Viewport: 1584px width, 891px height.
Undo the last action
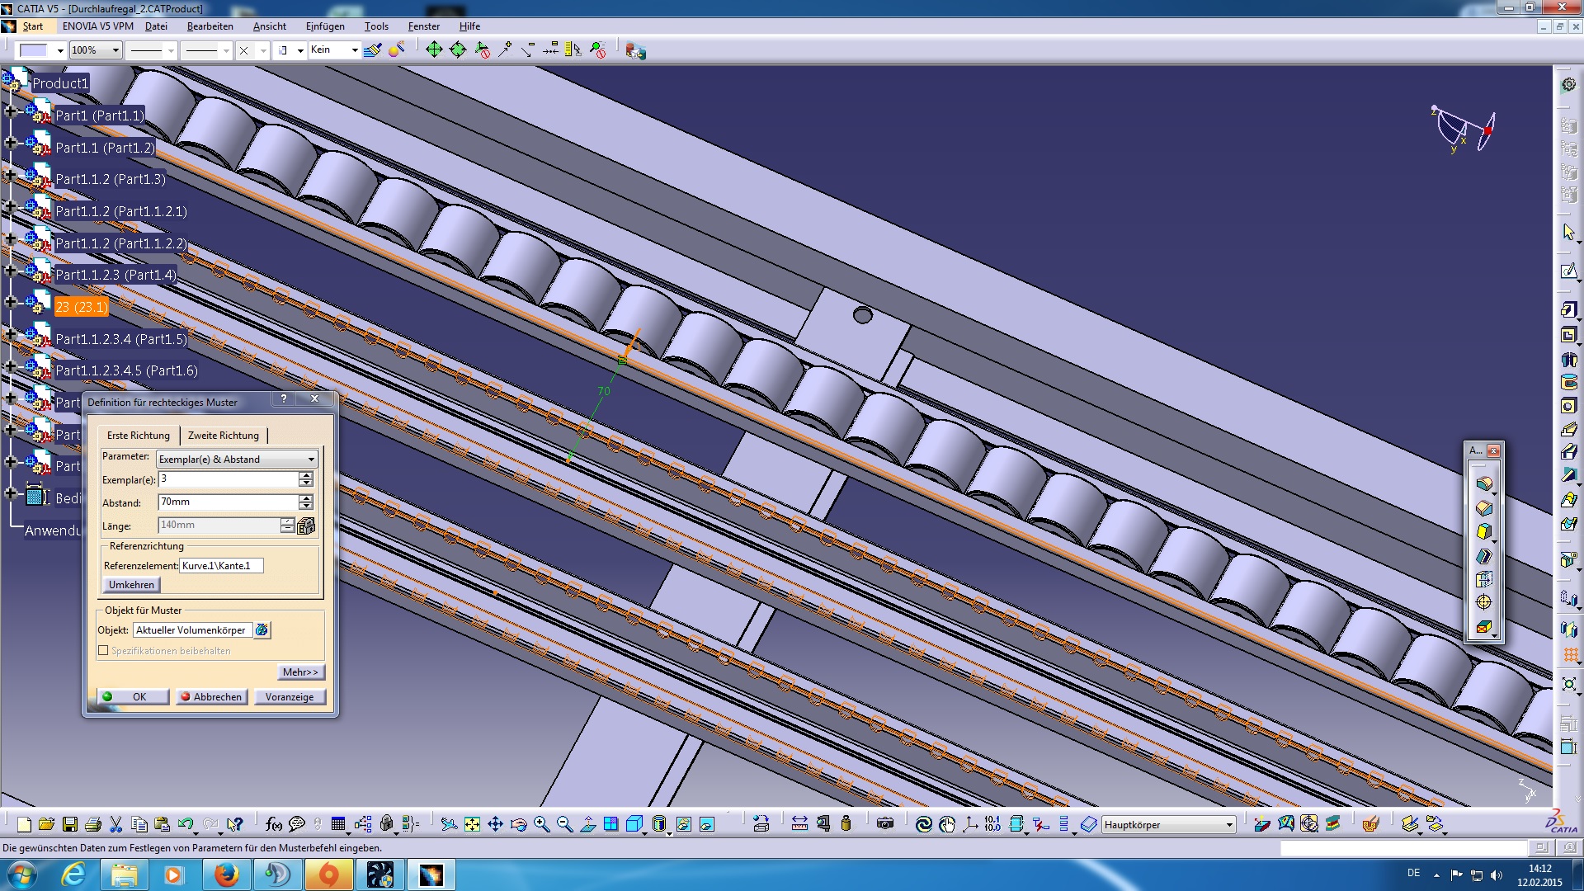click(186, 824)
